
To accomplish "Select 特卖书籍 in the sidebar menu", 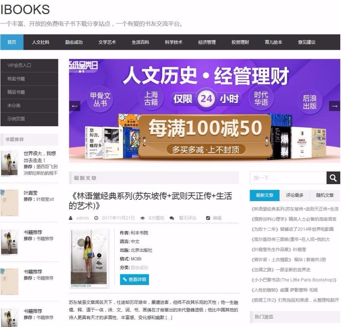I will pos(29,79).
